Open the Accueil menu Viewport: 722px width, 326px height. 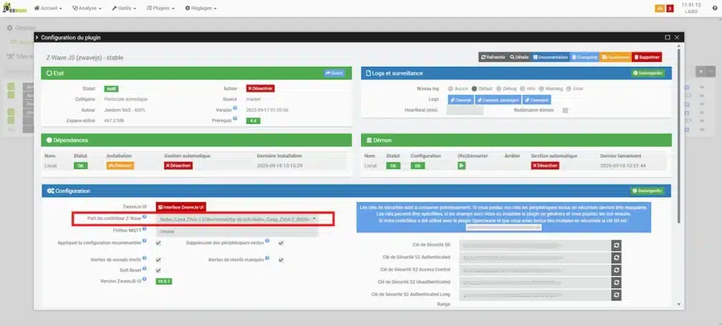[49, 8]
